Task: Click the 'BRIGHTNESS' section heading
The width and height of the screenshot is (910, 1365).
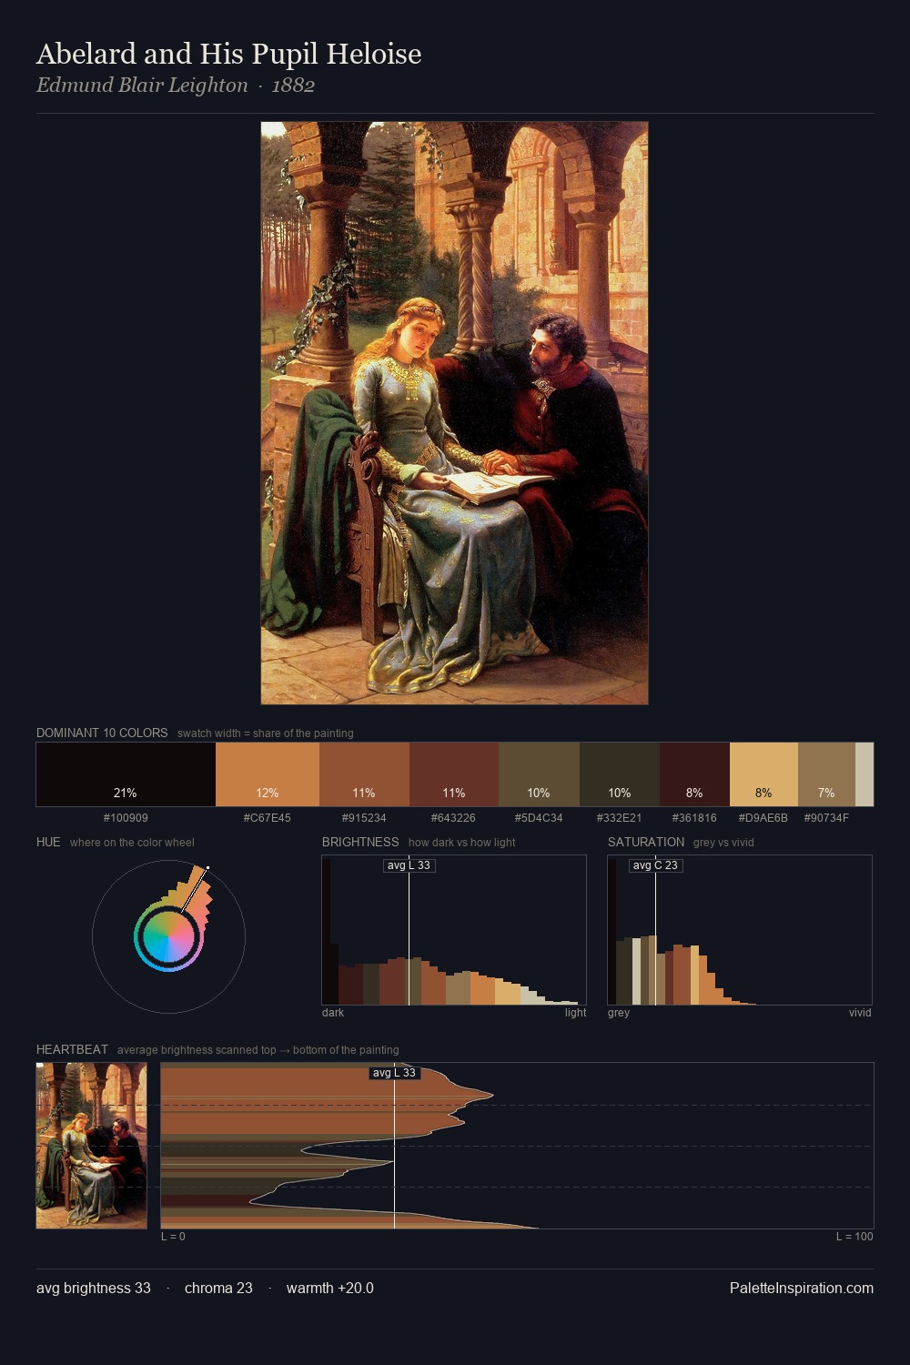Action: [x=360, y=842]
